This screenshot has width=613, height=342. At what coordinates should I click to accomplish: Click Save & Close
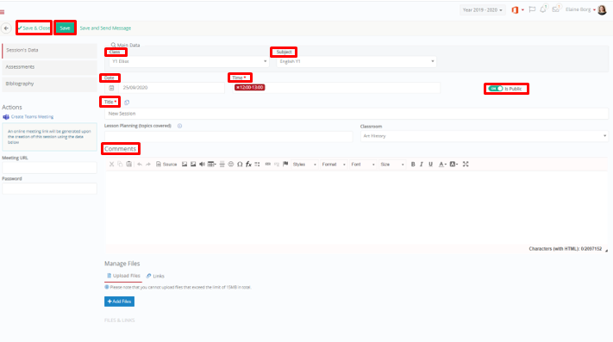pos(34,28)
